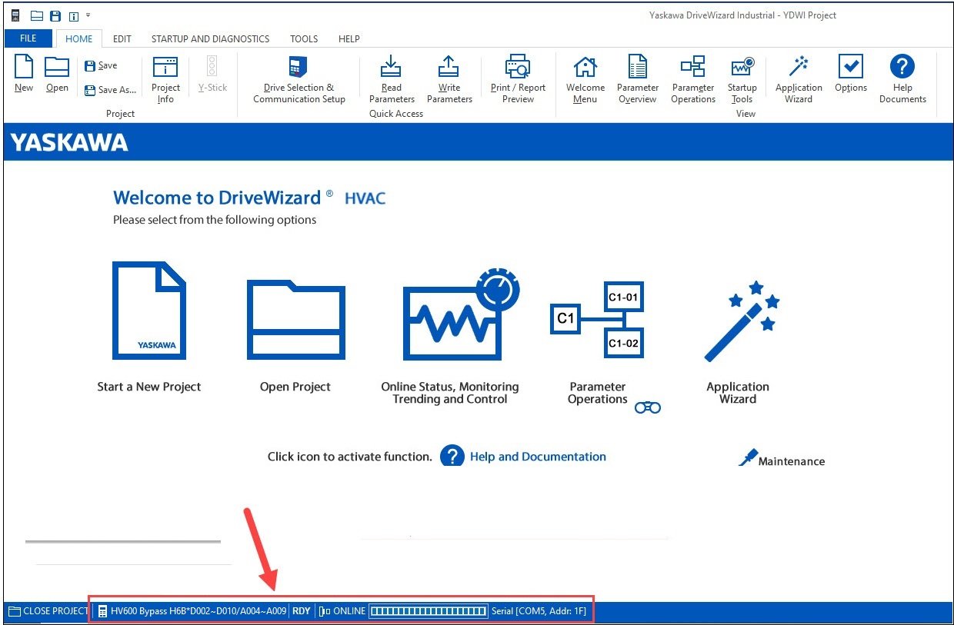Click the large Parameter Operations C1 icon

point(597,320)
